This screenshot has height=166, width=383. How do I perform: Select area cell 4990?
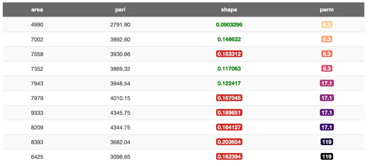coord(37,25)
